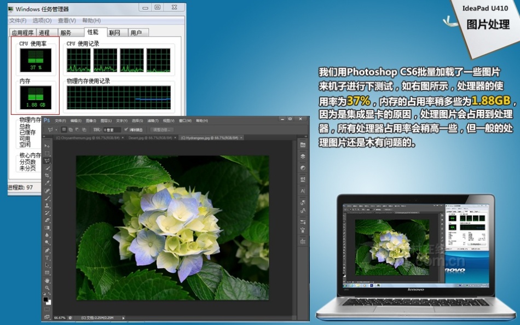520x325 pixels.
Task: Open the status bar info arrow
Action: (123, 318)
